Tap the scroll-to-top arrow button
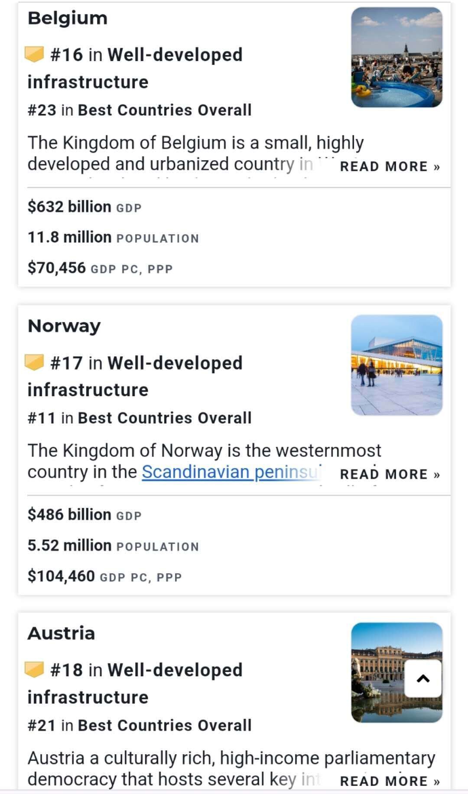468x794 pixels. (423, 678)
